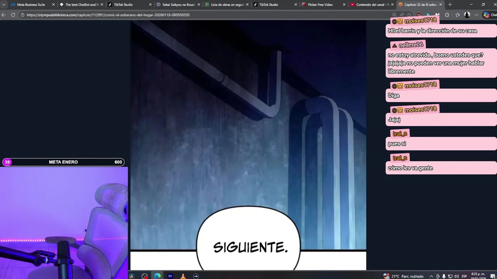Select chat message 'pues si'
The width and height of the screenshot is (497, 279).
(441, 144)
